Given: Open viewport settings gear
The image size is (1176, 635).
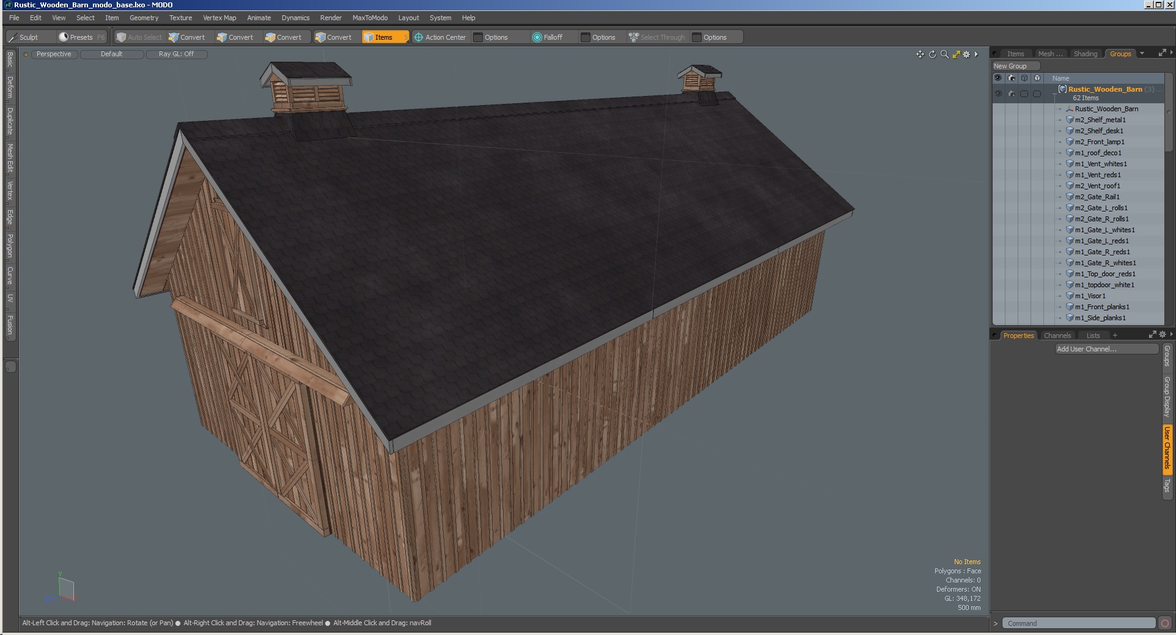Looking at the screenshot, I should 966,54.
